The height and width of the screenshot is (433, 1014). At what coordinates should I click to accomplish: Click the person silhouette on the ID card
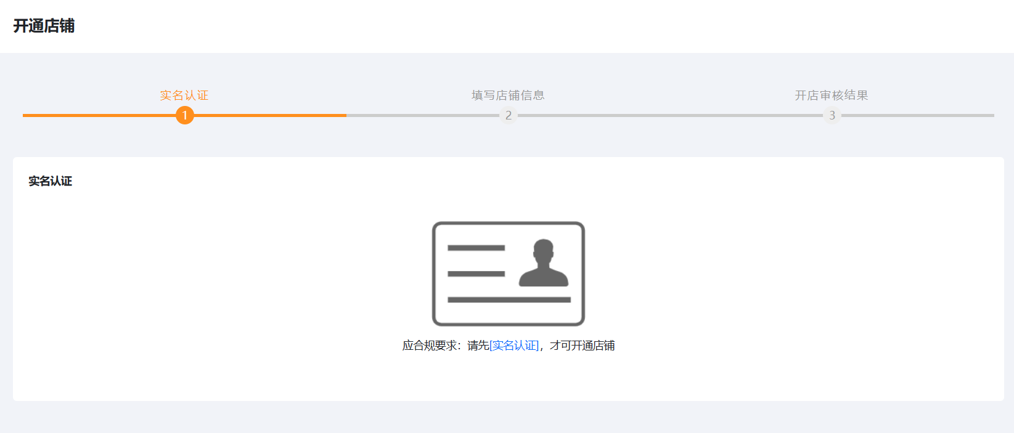point(543,264)
